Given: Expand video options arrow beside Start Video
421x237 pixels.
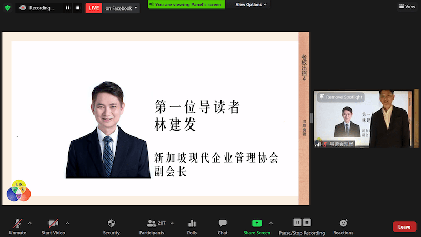Looking at the screenshot, I should [x=67, y=223].
